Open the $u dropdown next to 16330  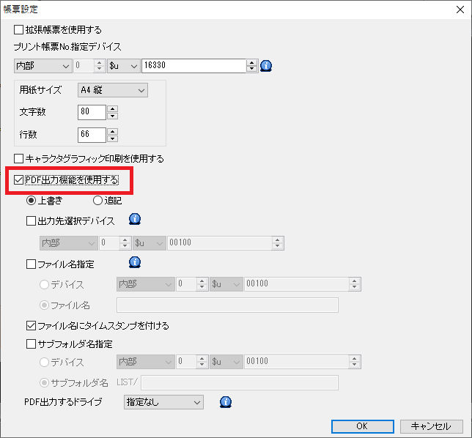tap(123, 66)
